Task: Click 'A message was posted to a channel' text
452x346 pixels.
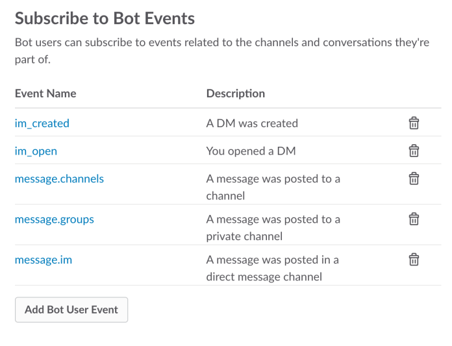Action: tap(273, 187)
